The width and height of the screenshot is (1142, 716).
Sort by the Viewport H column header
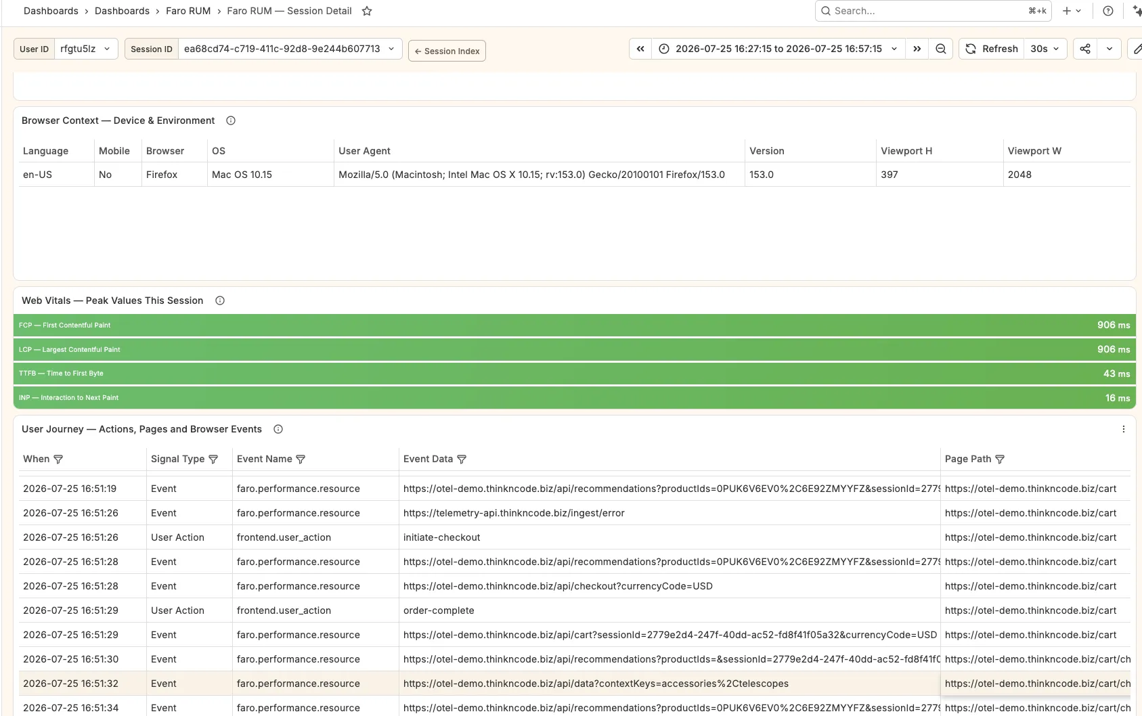906,151
